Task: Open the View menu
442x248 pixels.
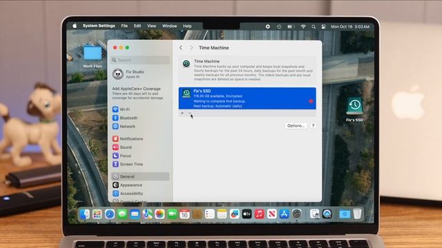Action: point(151,26)
